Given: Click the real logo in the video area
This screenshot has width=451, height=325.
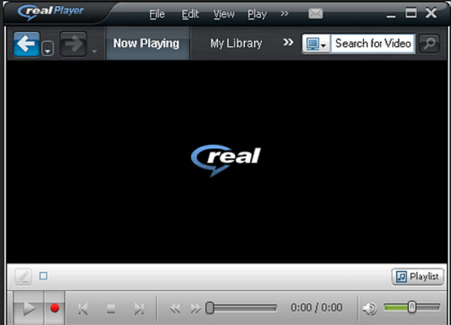Looking at the screenshot, I should point(226,160).
